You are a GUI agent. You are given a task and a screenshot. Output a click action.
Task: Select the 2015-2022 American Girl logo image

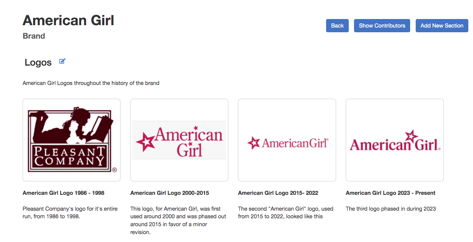point(287,140)
